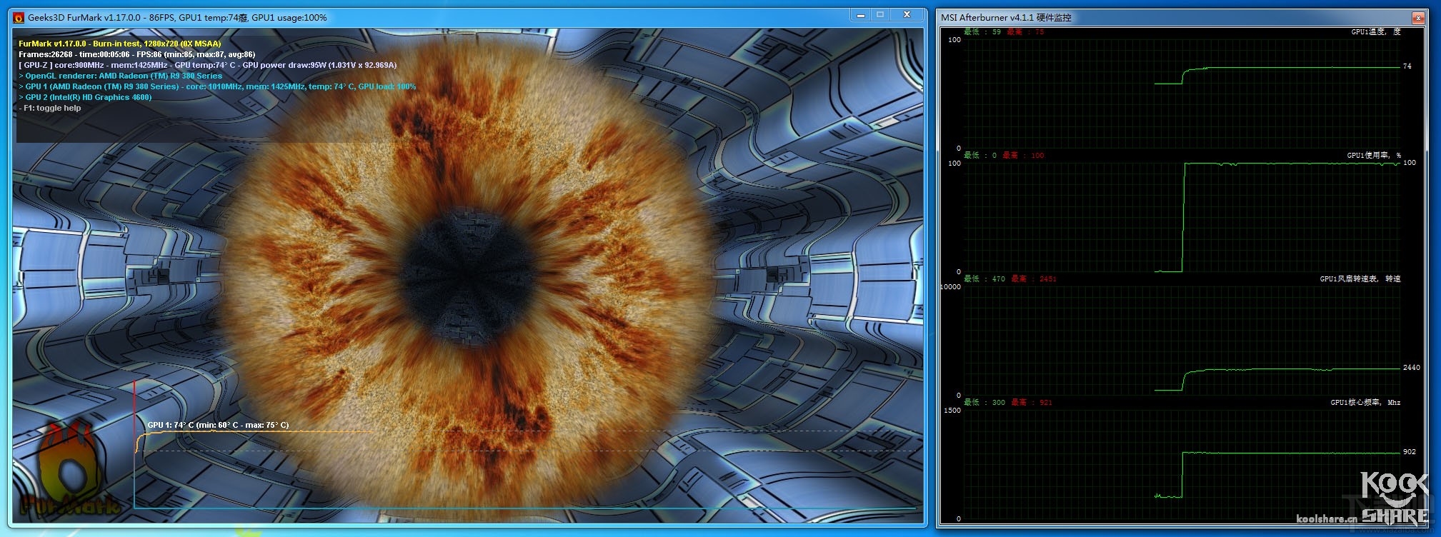Minimize the Geeks3D FurMark window

(x=860, y=15)
